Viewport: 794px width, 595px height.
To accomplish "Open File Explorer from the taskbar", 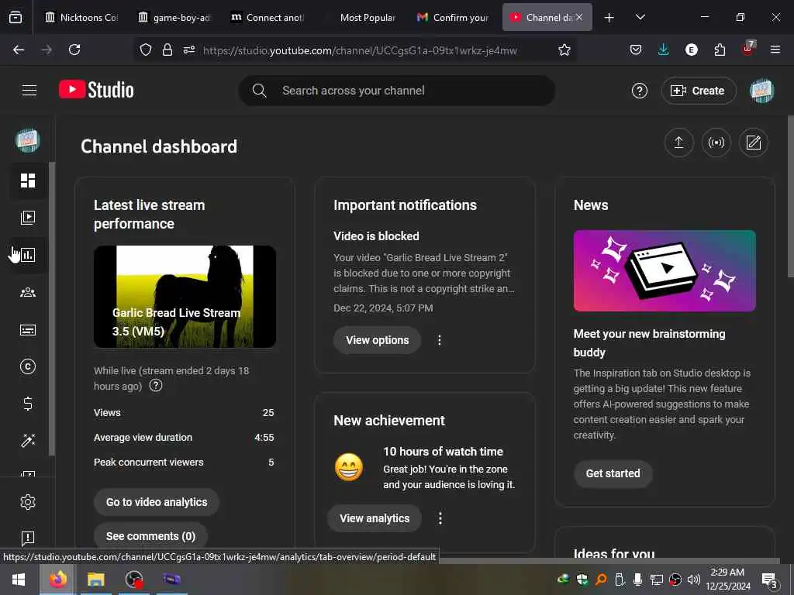I will (x=95, y=580).
